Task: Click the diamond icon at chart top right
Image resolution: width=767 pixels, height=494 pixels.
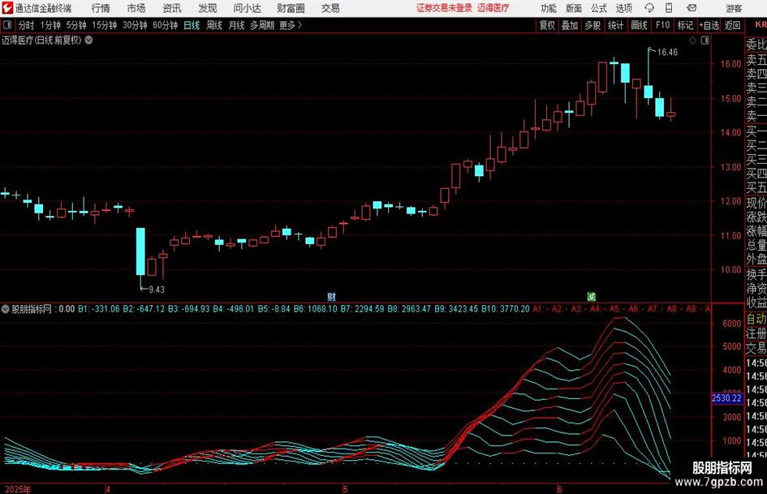Action: click(692, 41)
